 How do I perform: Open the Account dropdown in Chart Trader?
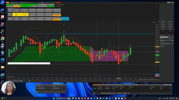pyautogui.click(x=164, y=40)
